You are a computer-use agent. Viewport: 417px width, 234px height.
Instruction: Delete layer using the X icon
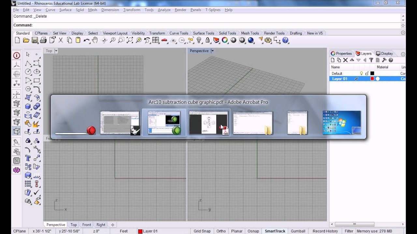tap(345, 60)
